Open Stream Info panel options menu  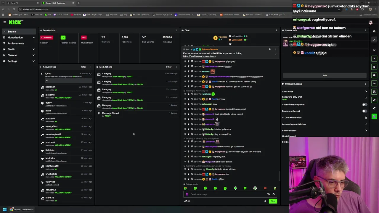point(365,30)
